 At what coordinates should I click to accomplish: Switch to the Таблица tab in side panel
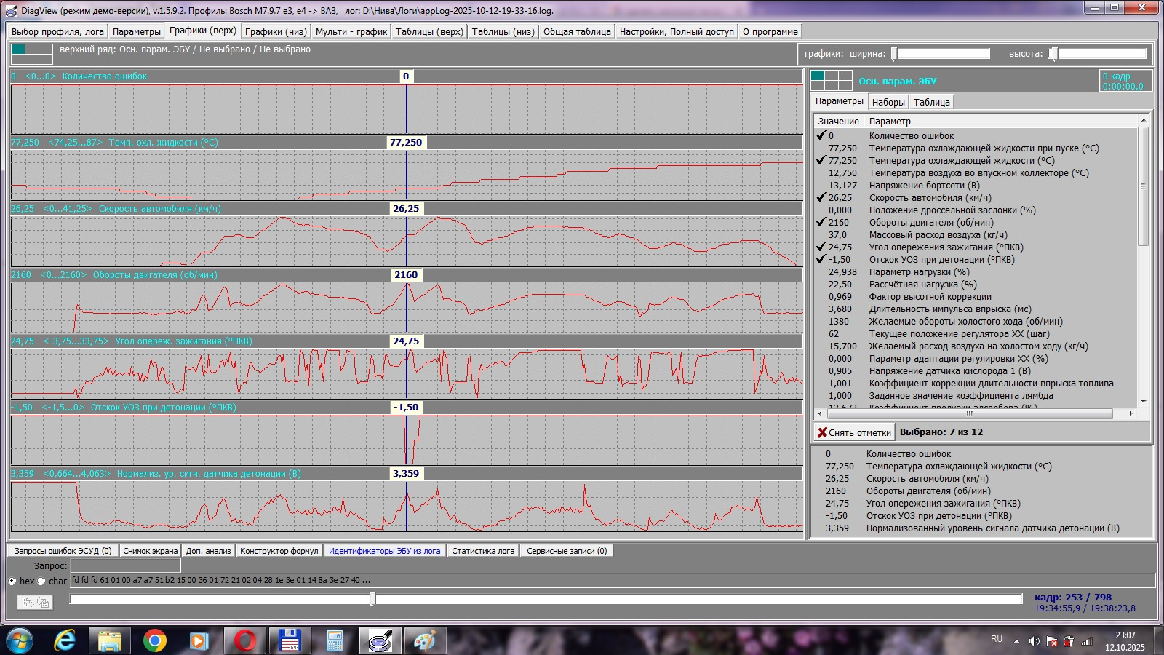click(931, 102)
